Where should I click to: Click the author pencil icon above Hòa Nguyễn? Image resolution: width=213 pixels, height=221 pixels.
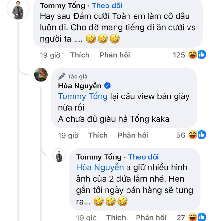coord(62,76)
